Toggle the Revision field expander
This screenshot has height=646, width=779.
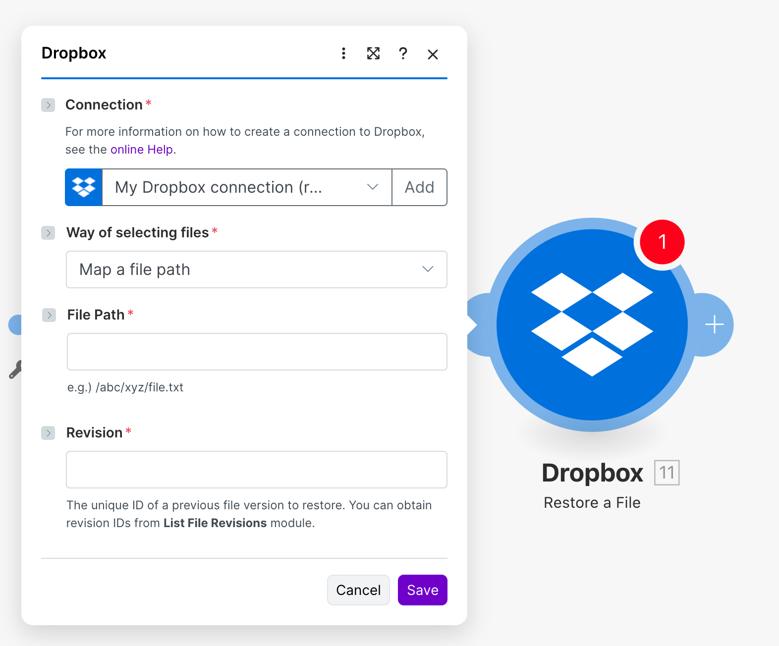48,433
